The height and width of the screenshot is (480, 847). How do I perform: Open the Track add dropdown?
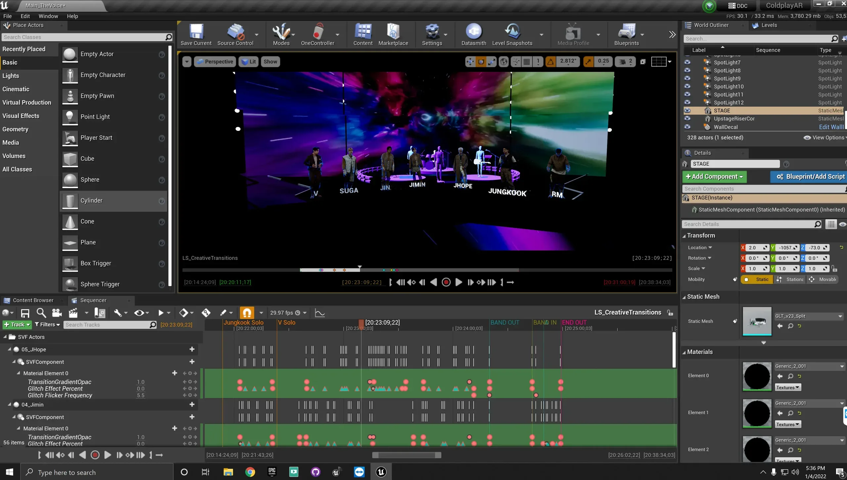(17, 325)
